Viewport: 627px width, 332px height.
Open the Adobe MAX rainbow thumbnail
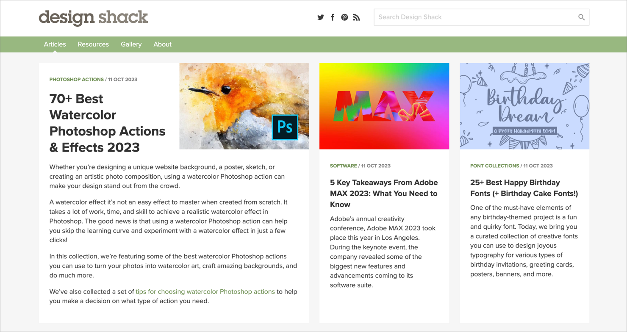point(384,106)
